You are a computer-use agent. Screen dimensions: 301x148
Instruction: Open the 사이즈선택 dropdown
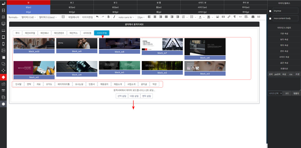click(x=275, y=93)
